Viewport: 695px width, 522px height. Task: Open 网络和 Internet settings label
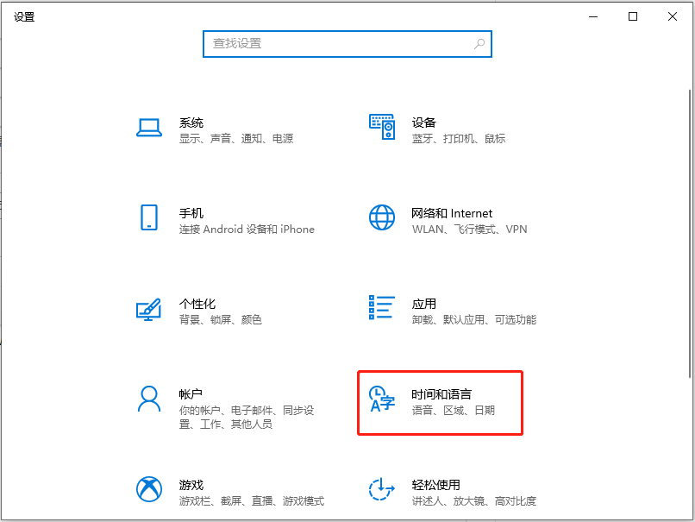coord(452,213)
